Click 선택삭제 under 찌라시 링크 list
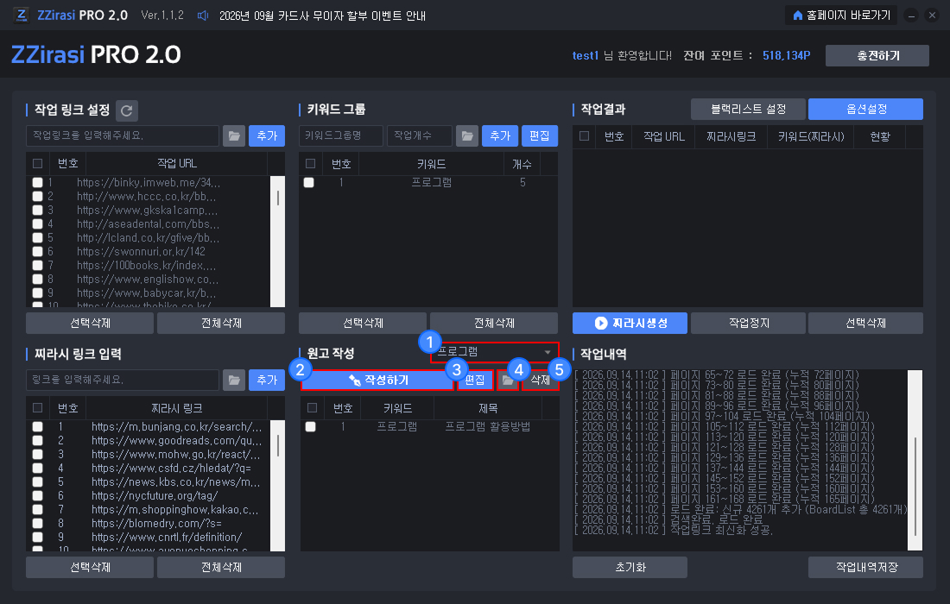This screenshot has height=604, width=950. point(90,567)
